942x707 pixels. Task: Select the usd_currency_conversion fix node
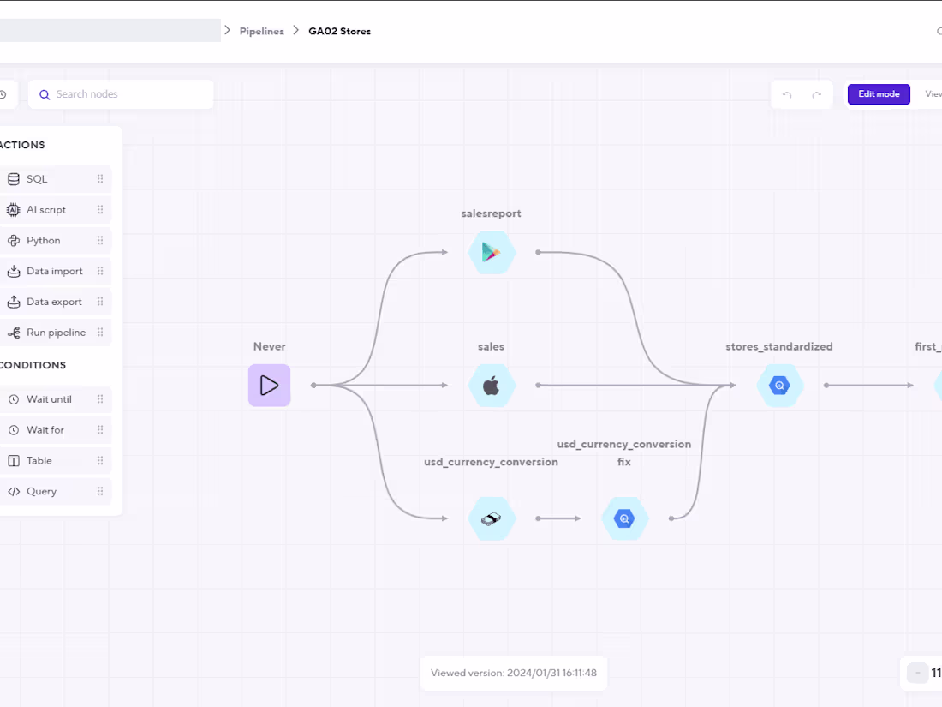pos(624,518)
